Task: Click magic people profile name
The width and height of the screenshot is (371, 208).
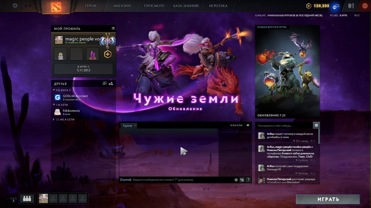Action: click(x=83, y=39)
